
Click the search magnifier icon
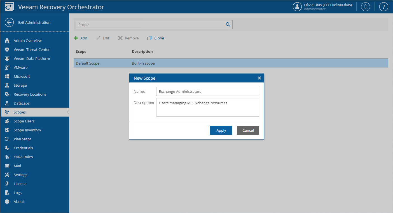click(228, 25)
